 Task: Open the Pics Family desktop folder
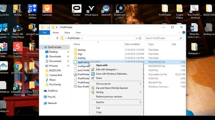point(32,49)
